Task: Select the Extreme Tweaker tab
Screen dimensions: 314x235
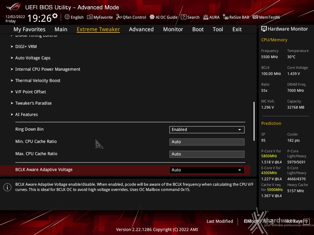Action: click(98, 29)
